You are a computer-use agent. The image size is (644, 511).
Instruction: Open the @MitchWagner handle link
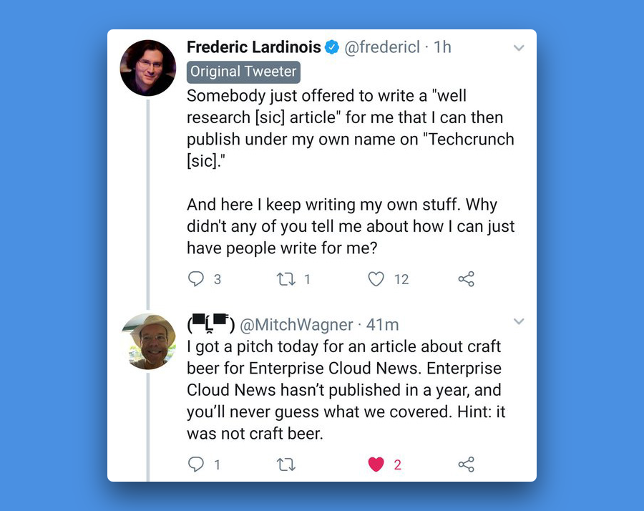point(296,324)
